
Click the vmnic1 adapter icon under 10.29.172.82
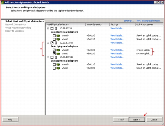[x=58, y=54]
